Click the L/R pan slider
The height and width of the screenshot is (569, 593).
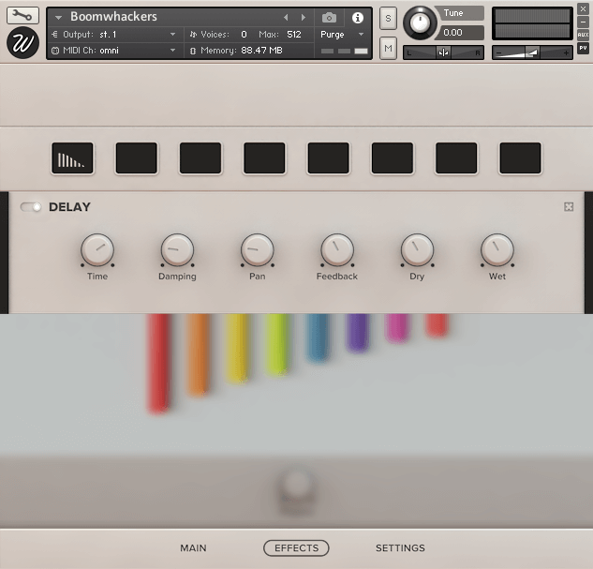click(x=443, y=52)
